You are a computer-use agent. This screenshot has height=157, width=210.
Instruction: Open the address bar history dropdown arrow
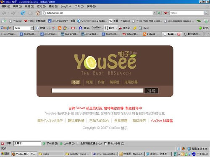[155, 13]
